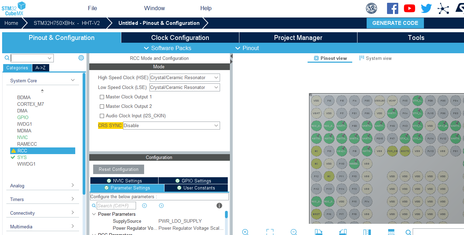
Task: Enable Audio Clock Input (I2S_CKIN)
Action: [102, 116]
